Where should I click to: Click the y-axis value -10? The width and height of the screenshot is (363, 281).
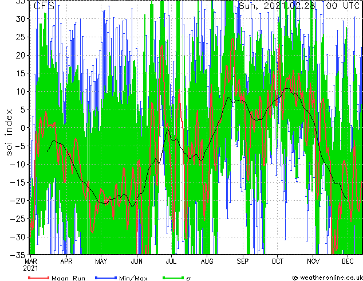tap(18, 164)
